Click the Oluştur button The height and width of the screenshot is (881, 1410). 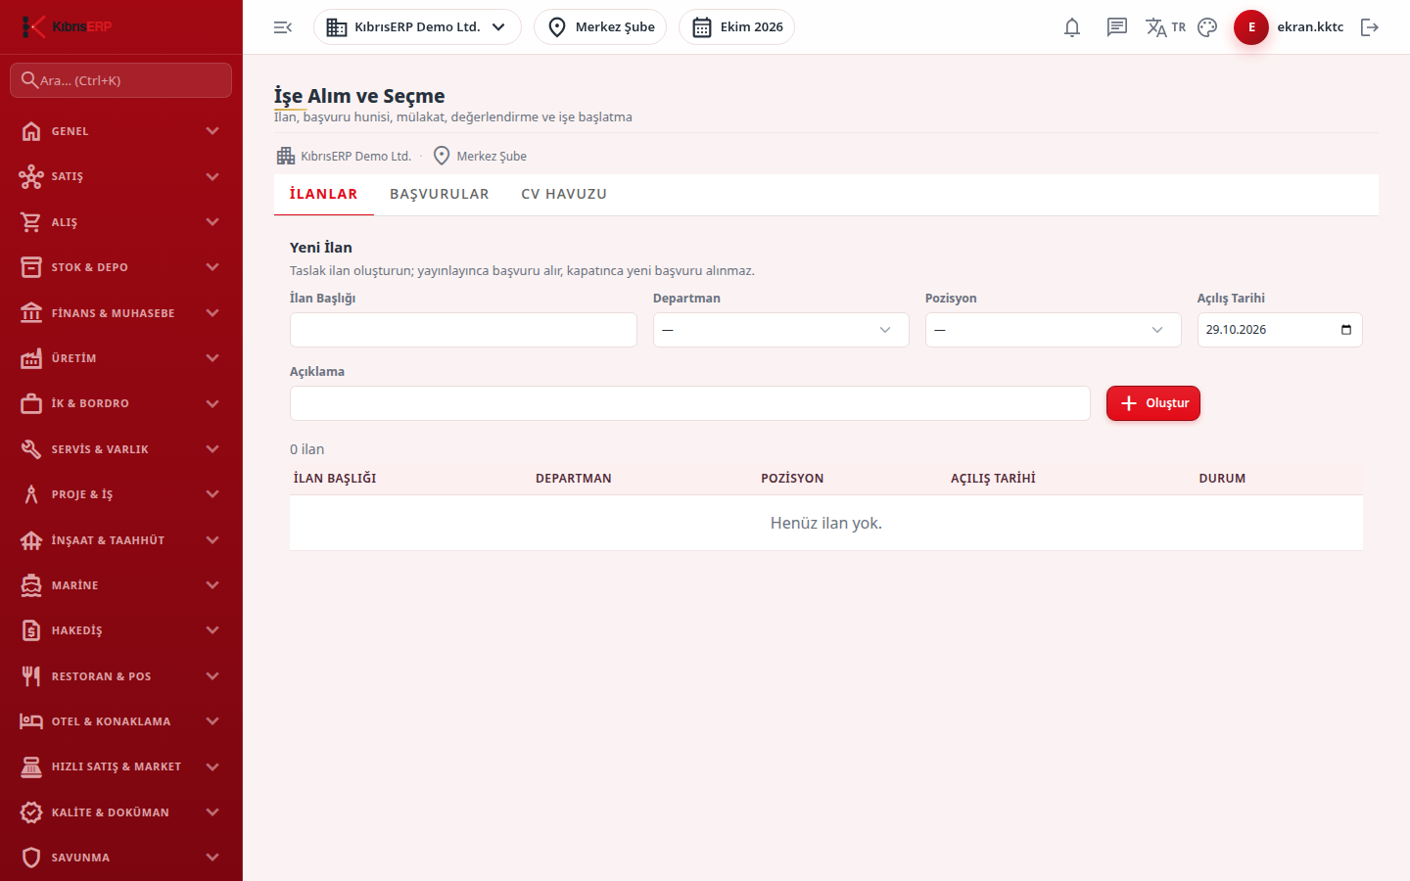[x=1153, y=403]
